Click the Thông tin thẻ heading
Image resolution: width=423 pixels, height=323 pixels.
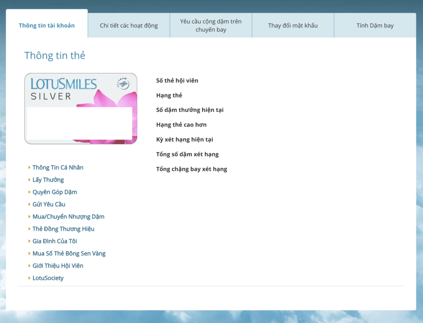click(55, 56)
